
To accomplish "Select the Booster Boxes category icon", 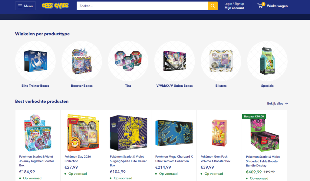I will tap(82, 61).
